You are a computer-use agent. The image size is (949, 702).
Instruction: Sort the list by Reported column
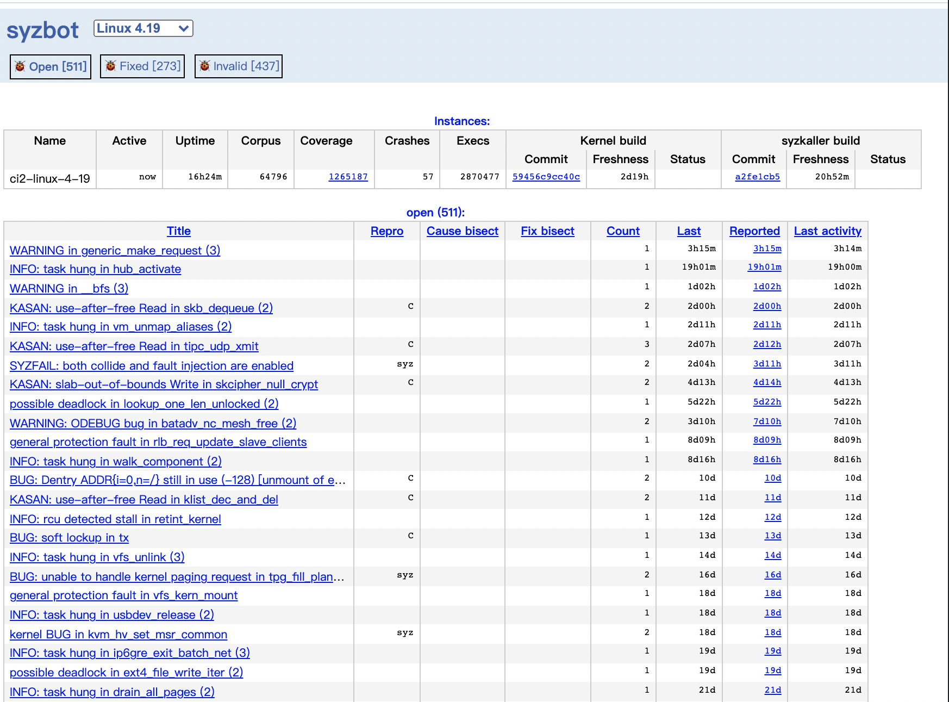(754, 231)
